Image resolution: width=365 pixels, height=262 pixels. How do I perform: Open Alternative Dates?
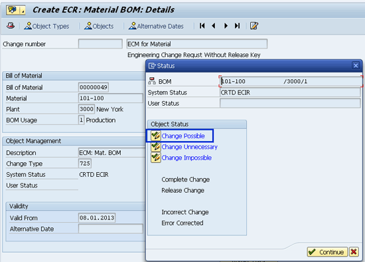(156, 26)
